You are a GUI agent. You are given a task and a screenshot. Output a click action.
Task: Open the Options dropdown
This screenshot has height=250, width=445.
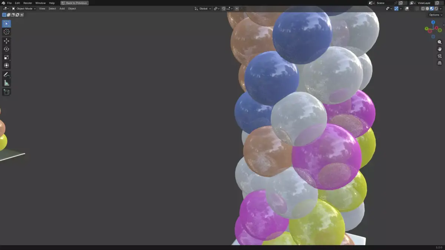pyautogui.click(x=436, y=15)
